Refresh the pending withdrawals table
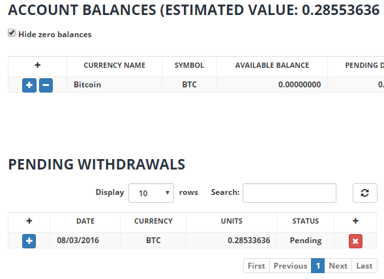Image resolution: width=384 pixels, height=279 pixels. [365, 193]
